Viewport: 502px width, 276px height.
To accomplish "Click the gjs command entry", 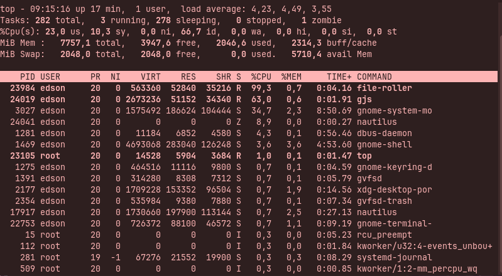I will 364,100.
